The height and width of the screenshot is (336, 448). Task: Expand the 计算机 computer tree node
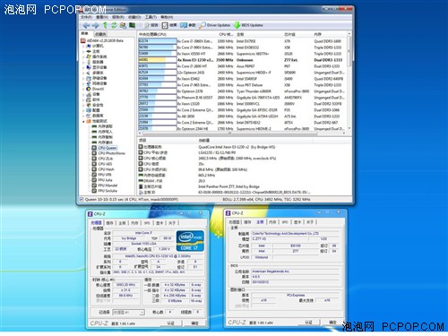pyautogui.click(x=83, y=46)
